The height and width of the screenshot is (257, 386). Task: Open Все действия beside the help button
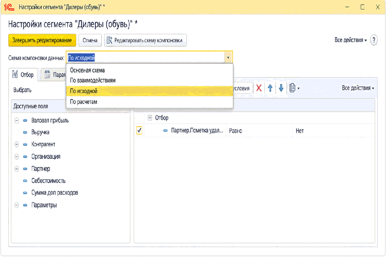[x=351, y=40]
